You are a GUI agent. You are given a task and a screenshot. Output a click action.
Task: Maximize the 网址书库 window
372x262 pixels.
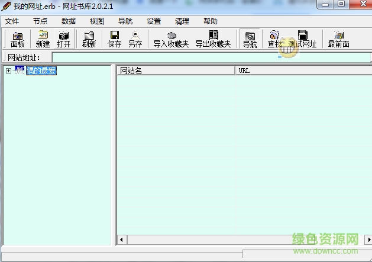pos(341,4)
